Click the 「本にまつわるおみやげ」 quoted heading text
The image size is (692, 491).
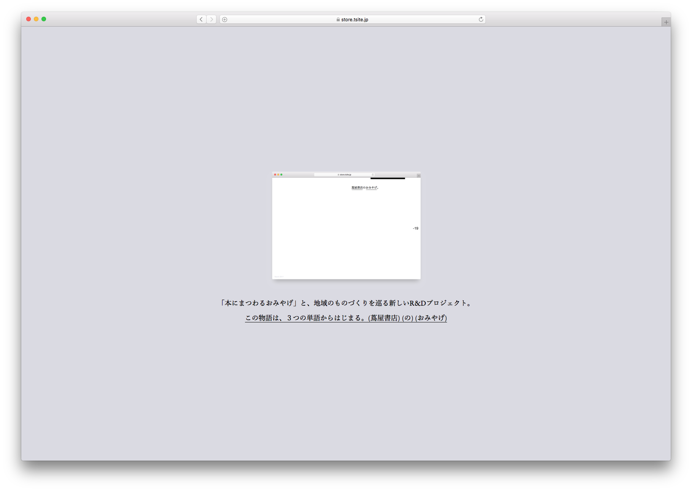(259, 303)
